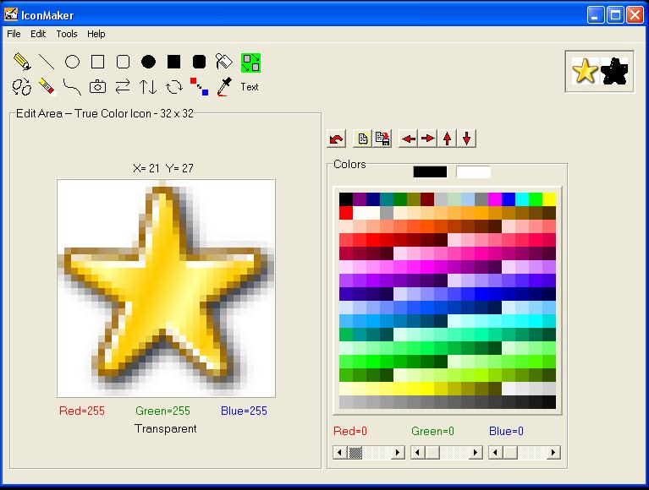649x490 pixels.
Task: Click the 'Transparent' label under canvas
Action: click(x=166, y=429)
